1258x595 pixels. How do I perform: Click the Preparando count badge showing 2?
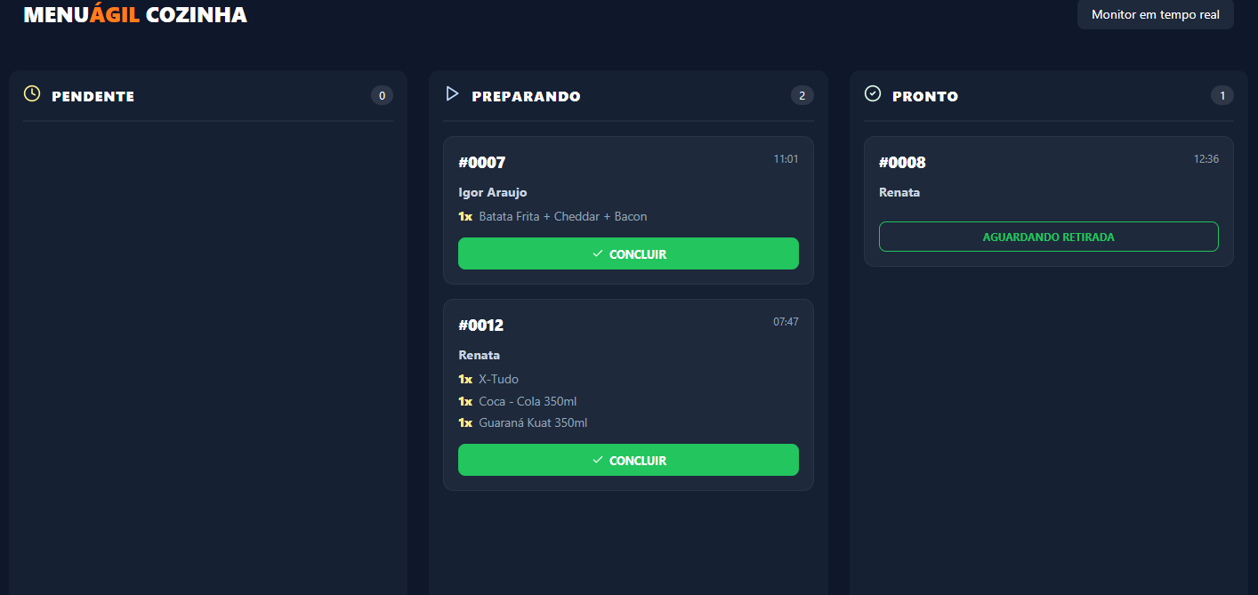tap(802, 95)
